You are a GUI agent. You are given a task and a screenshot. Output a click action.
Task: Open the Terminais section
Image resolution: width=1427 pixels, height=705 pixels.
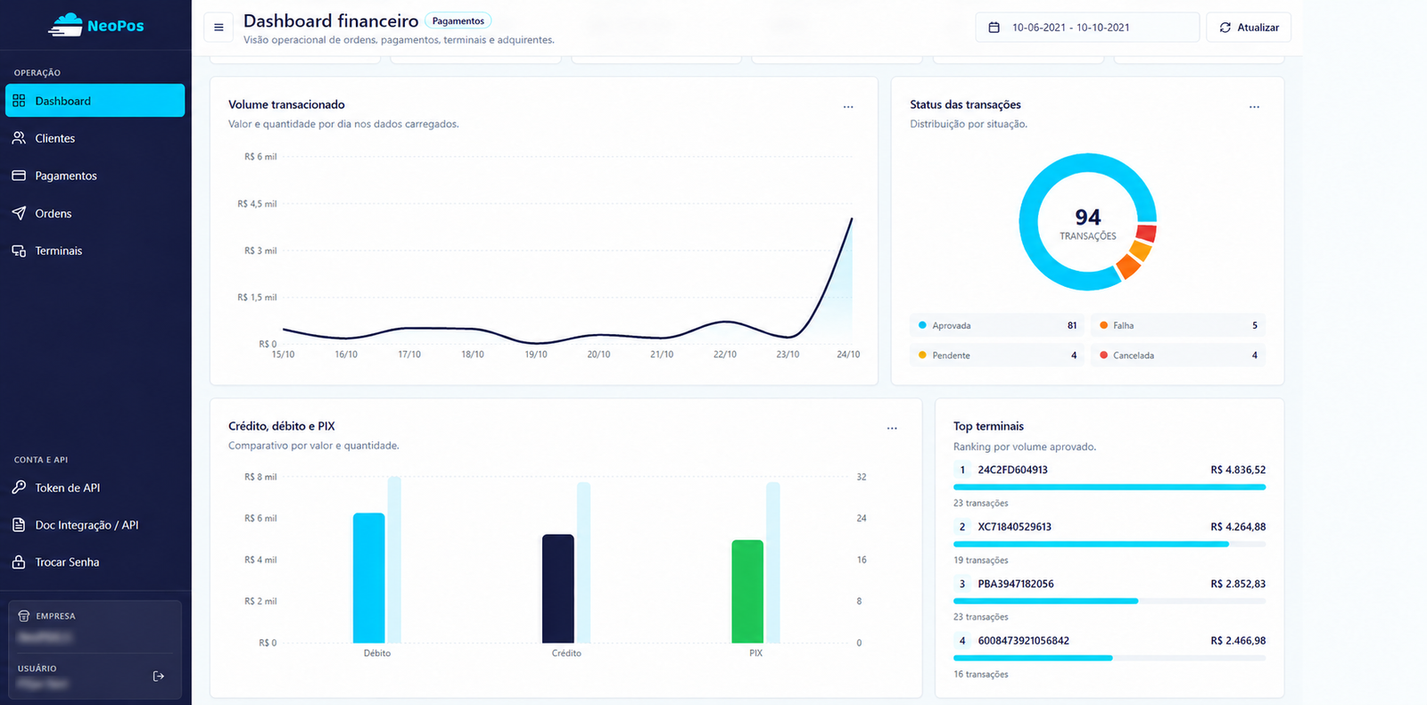click(95, 250)
